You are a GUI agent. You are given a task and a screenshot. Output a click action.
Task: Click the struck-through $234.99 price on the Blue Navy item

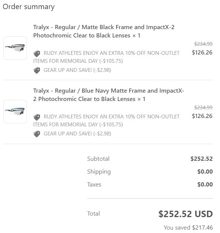203,107
